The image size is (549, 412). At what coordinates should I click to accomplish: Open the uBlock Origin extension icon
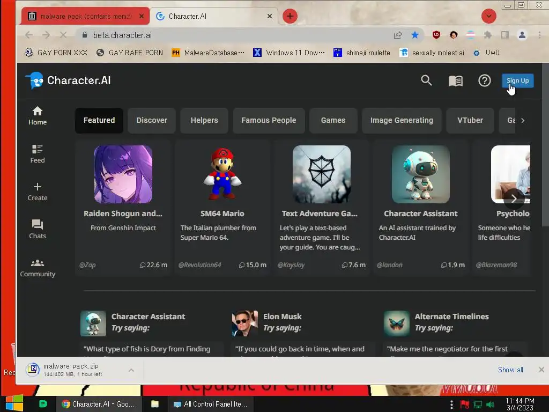click(436, 35)
